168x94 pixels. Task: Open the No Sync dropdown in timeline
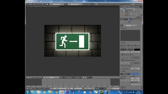tap(100, 89)
